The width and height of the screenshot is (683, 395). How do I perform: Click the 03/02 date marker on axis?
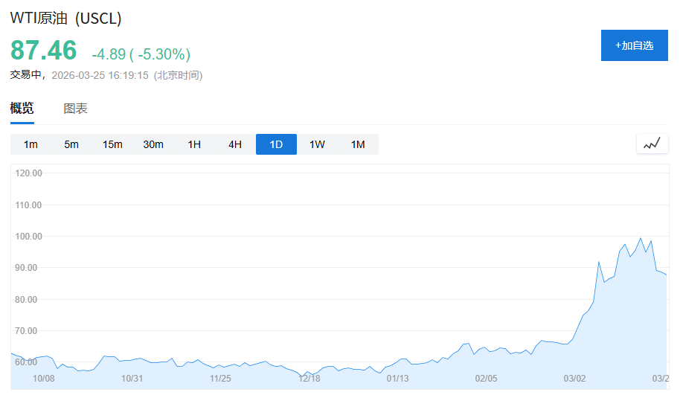[x=574, y=379]
